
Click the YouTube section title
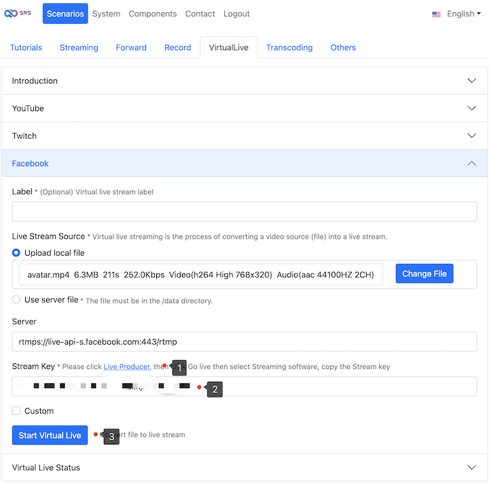point(28,108)
